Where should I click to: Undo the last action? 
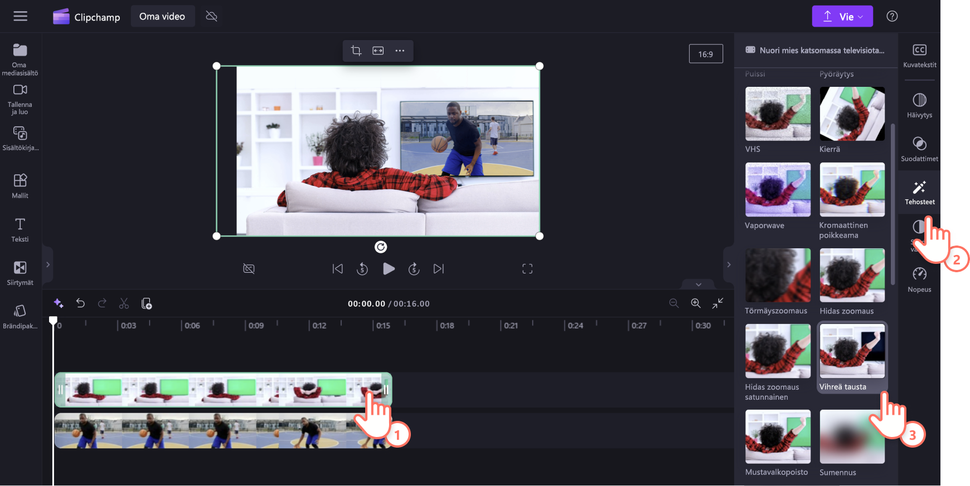pos(80,303)
